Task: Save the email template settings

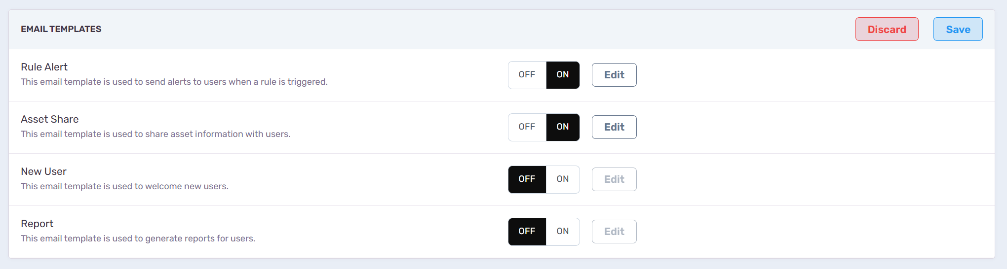Action: click(958, 30)
